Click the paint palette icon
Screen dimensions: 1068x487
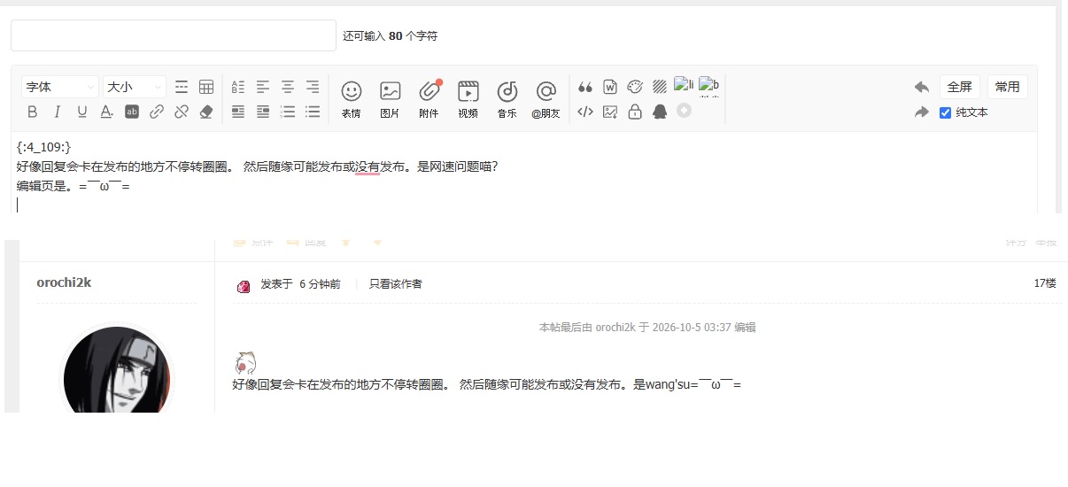point(635,87)
